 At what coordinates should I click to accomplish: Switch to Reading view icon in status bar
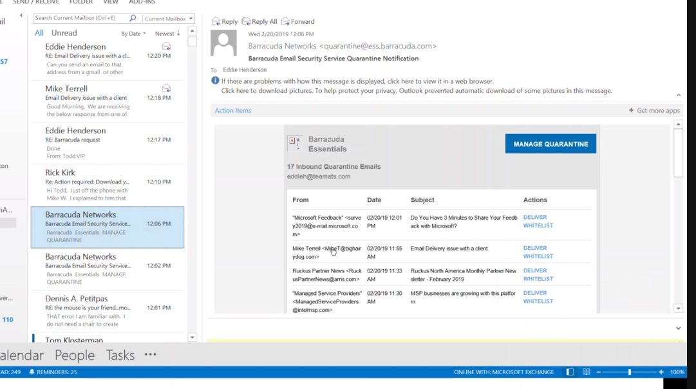coord(587,372)
